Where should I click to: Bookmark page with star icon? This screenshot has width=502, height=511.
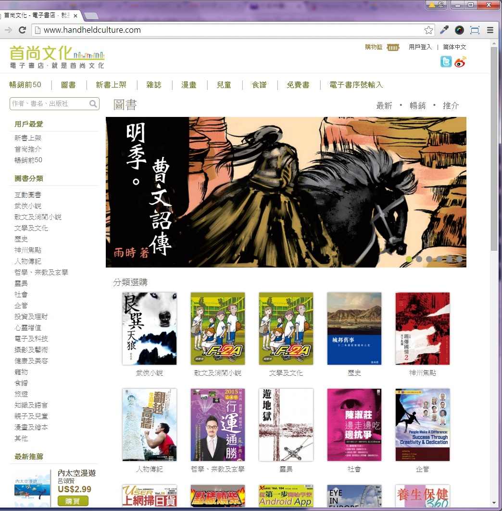point(429,30)
